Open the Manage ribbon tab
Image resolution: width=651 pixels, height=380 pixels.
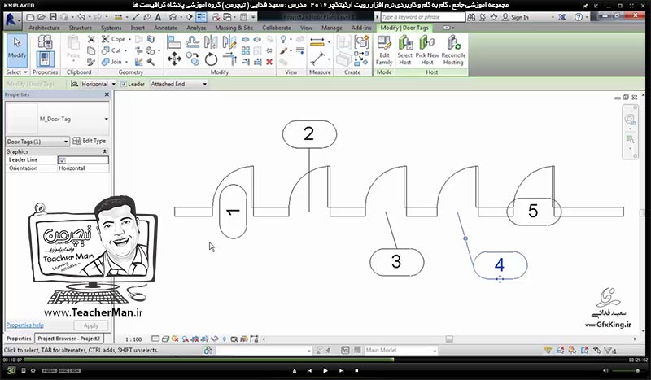click(332, 28)
